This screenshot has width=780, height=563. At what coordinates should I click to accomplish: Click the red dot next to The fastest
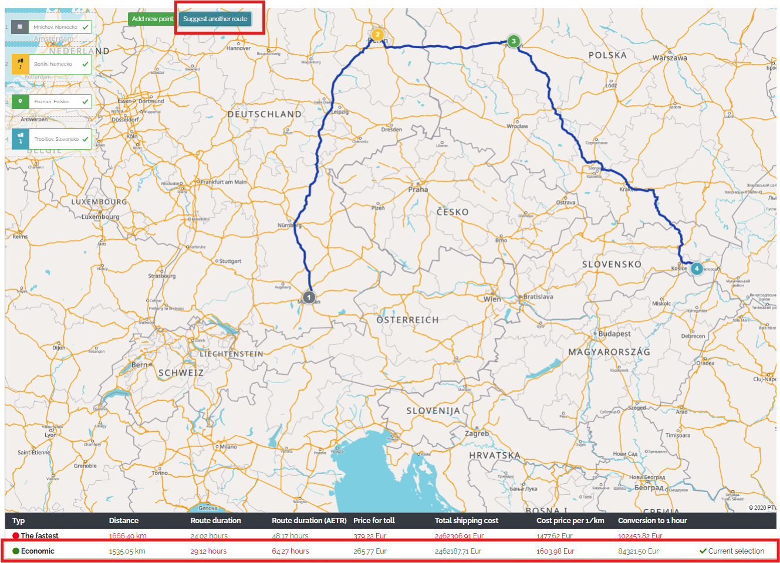pos(16,535)
